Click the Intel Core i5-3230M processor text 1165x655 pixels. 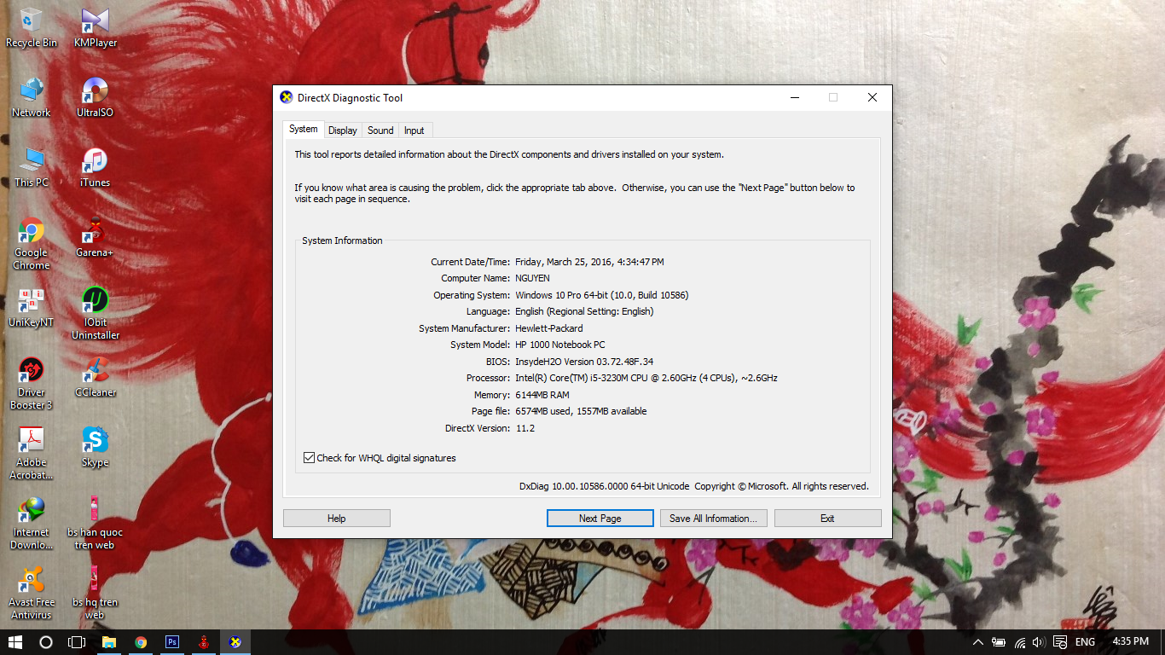[x=646, y=378]
